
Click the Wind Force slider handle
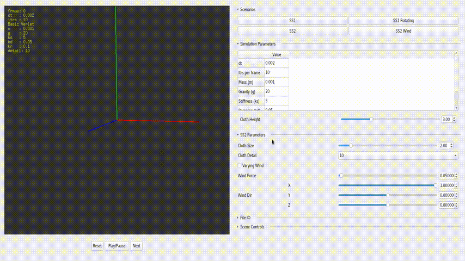coord(341,176)
